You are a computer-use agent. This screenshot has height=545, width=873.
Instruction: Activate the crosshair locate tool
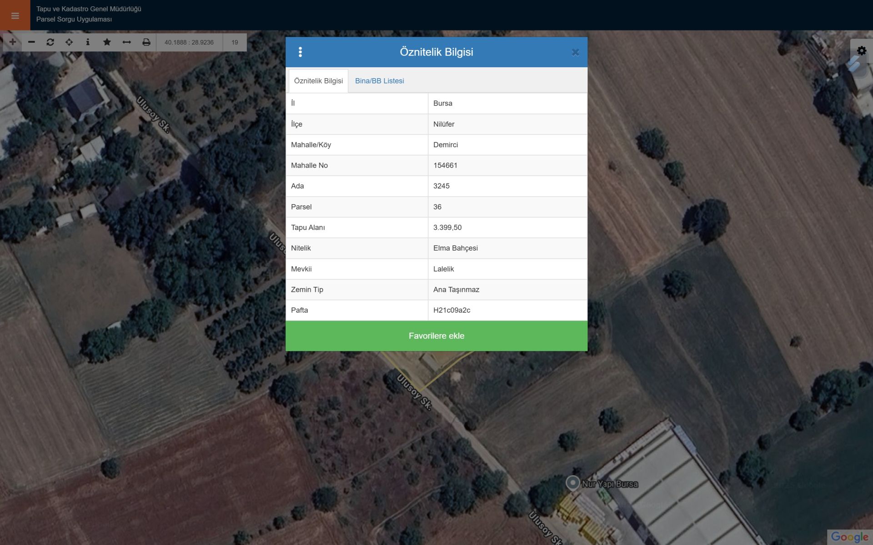69,42
